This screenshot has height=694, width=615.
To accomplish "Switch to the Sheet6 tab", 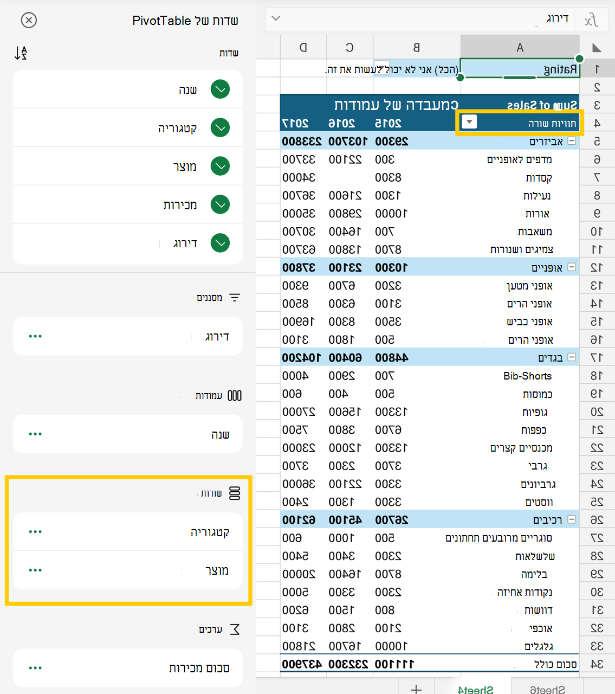I will click(547, 689).
